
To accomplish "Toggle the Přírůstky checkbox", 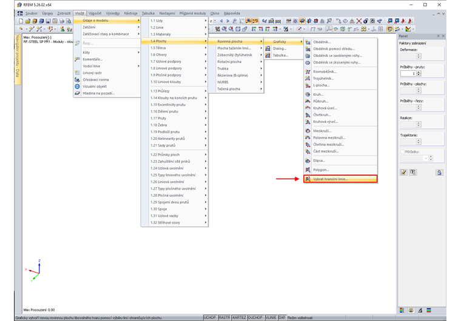I will (402, 152).
